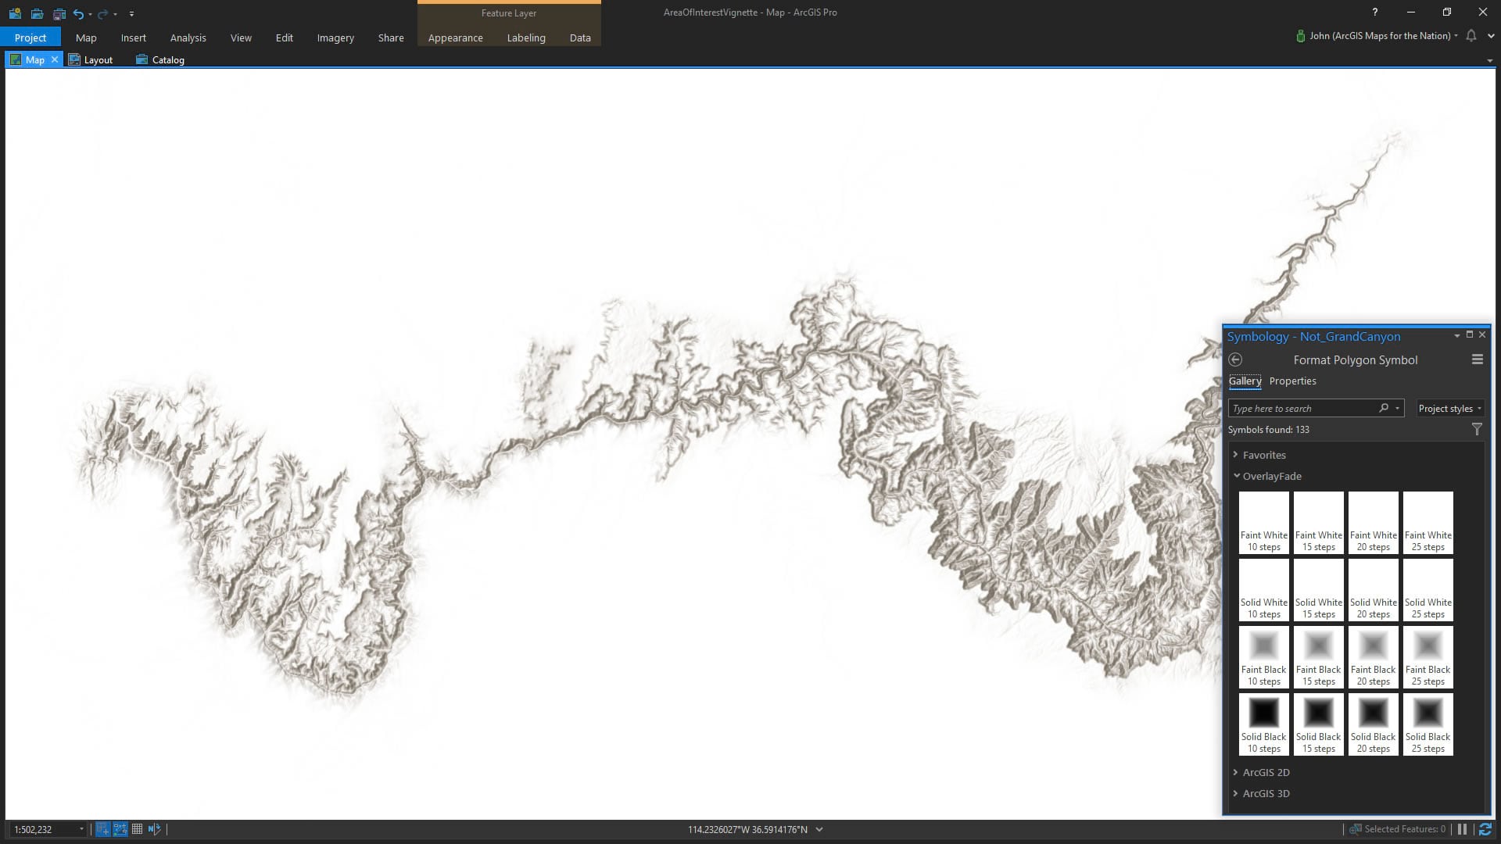1501x844 pixels.
Task: Click the Save project icon
Action: (59, 13)
